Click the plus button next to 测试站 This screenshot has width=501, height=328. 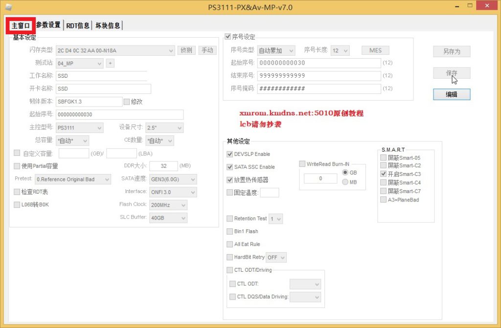click(110, 63)
